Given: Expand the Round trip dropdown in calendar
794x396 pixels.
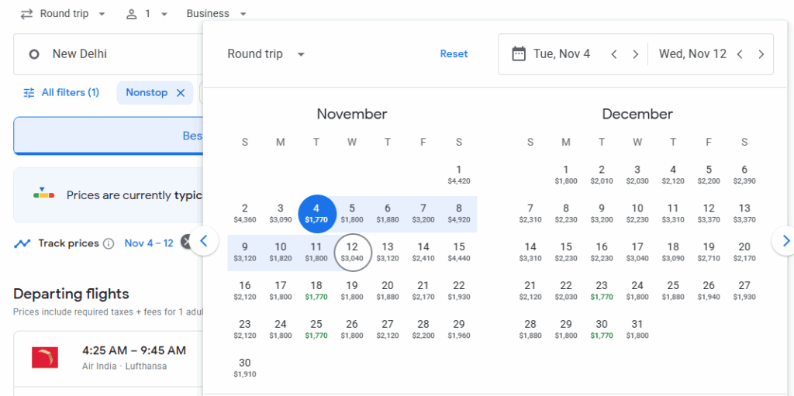Looking at the screenshot, I should click(x=266, y=54).
